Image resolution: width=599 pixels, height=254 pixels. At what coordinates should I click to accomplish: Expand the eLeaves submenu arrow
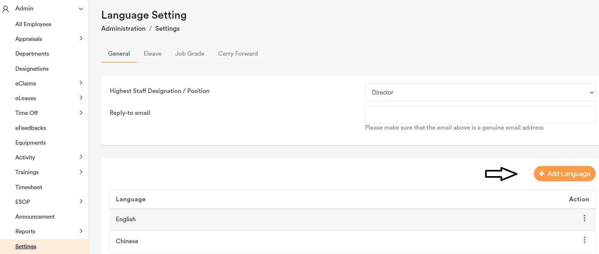point(81,98)
